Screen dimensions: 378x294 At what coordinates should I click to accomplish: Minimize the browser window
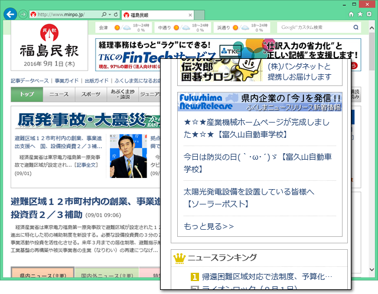coord(344,5)
